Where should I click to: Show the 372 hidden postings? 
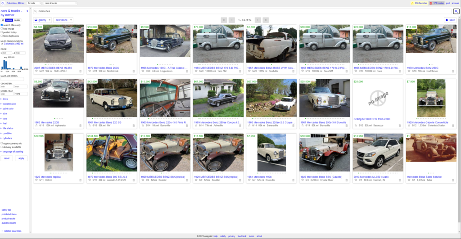point(436,3)
